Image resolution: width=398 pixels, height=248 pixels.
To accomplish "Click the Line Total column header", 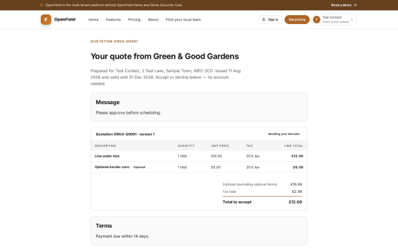I will click(294, 146).
